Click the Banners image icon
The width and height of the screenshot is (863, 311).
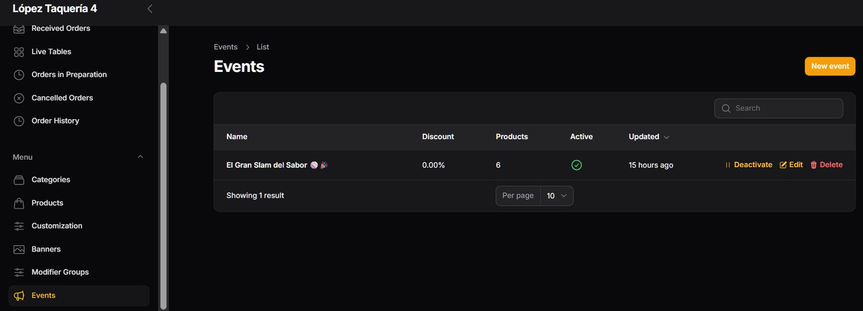point(19,250)
